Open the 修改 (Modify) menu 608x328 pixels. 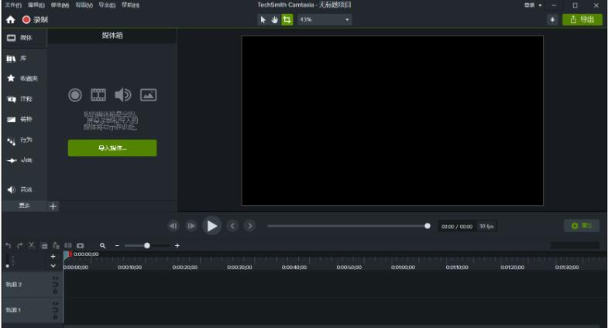[60, 5]
